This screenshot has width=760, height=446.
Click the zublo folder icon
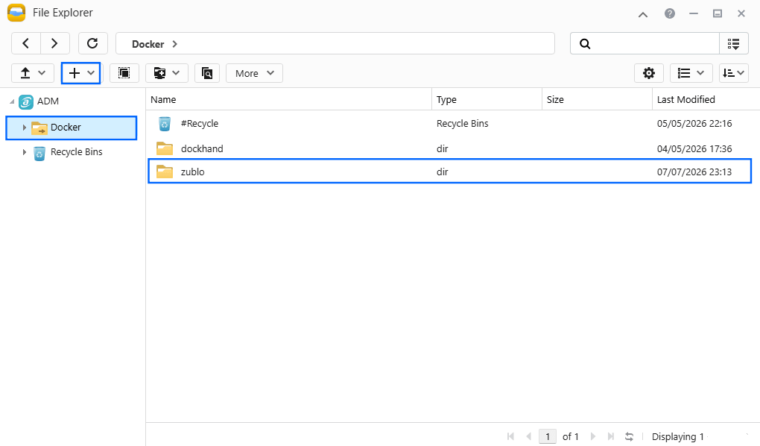[165, 172]
